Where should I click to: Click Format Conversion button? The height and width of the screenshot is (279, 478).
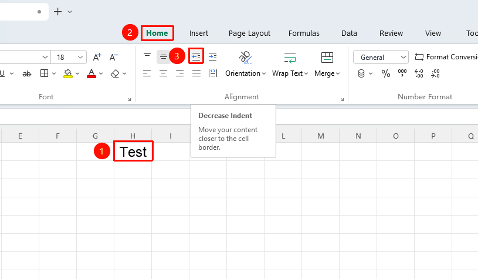click(x=446, y=57)
